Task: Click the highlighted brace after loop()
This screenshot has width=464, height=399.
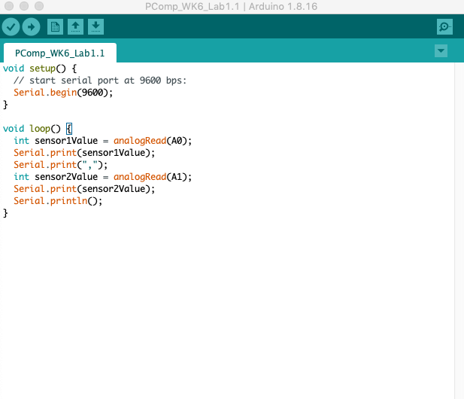Action: point(69,129)
